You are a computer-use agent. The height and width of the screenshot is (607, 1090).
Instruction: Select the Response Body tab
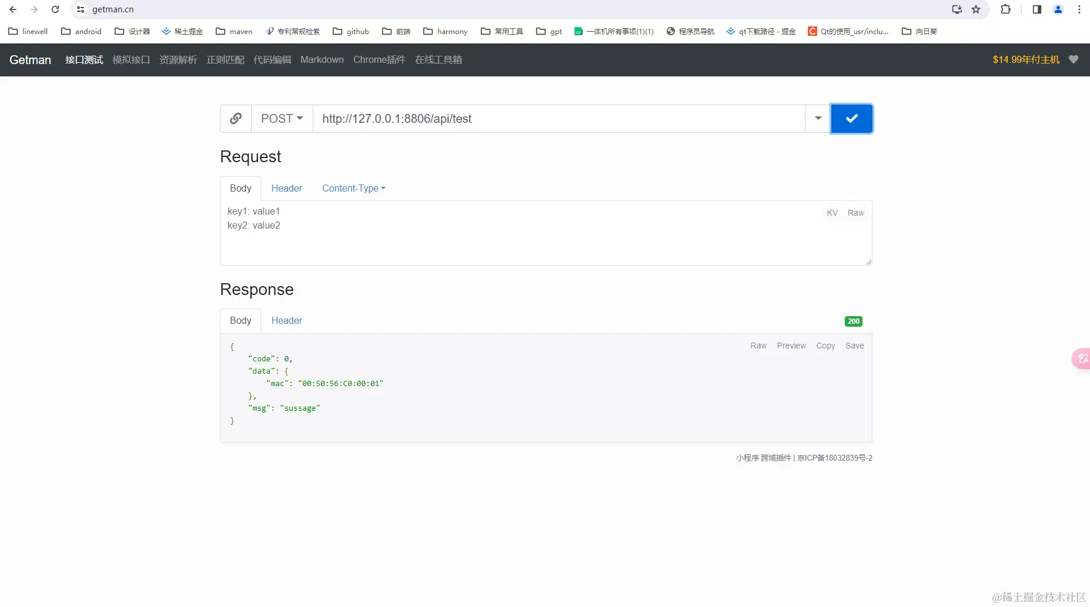pos(240,320)
